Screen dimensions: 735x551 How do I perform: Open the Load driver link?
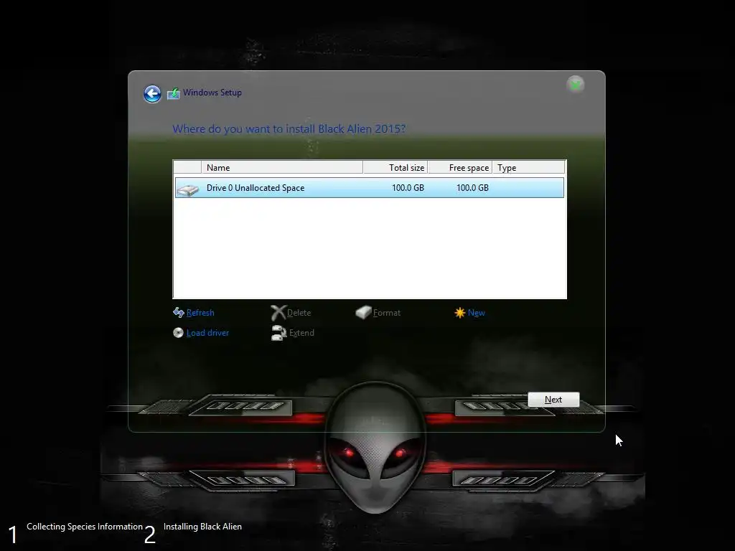[x=207, y=333]
